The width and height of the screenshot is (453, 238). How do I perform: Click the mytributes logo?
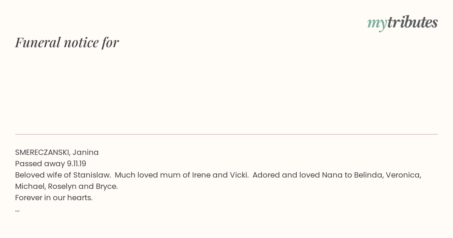tap(402, 23)
